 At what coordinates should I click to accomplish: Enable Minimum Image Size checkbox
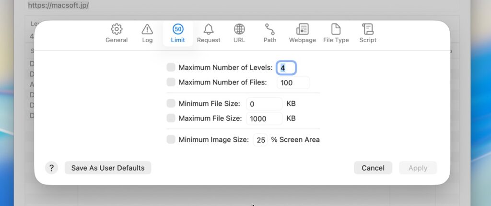(171, 140)
